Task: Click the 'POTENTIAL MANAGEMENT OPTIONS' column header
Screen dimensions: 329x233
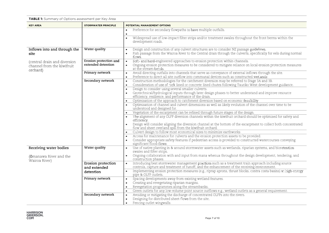Action: point(148,26)
